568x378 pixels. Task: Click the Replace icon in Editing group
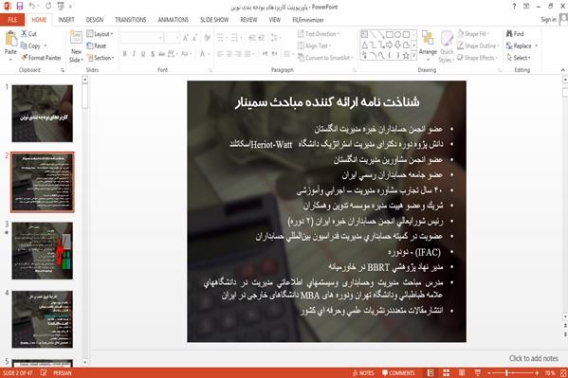click(x=509, y=45)
